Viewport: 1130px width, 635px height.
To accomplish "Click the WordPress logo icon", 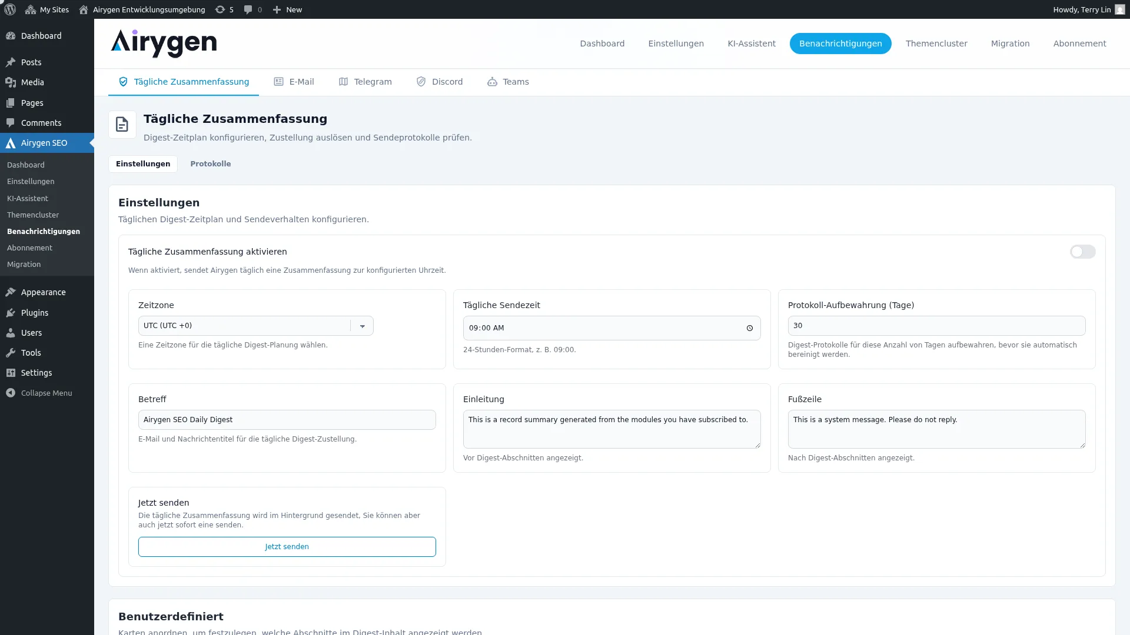I will (10, 9).
